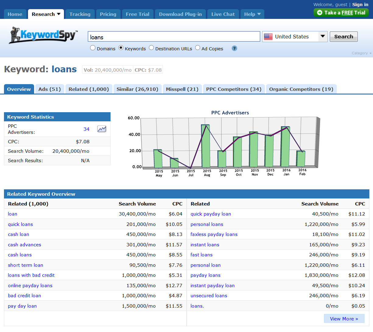
Task: Select the Destination URLs radio button
Action: [x=151, y=48]
